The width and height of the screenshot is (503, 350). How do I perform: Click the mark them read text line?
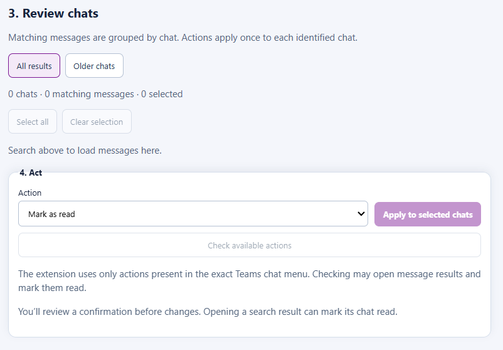52,288
